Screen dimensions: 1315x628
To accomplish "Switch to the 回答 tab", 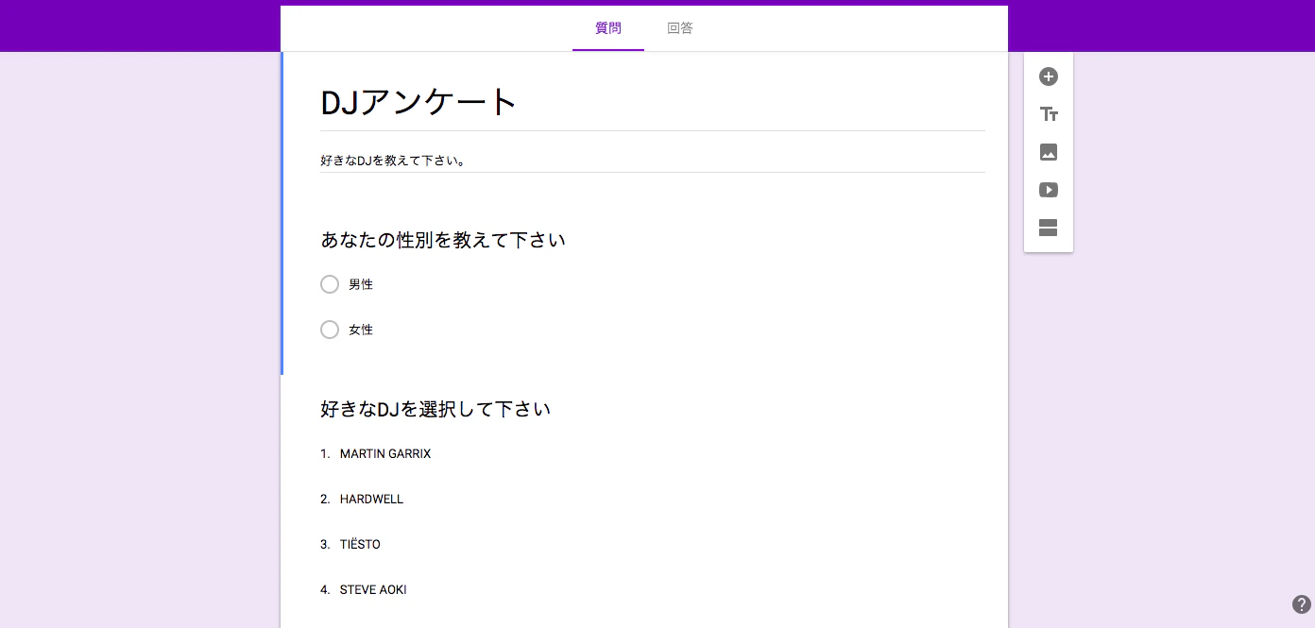I will tap(680, 28).
